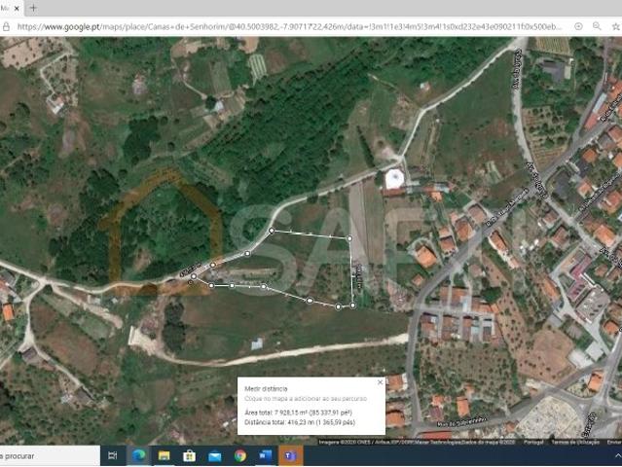622x467 pixels.
Task: Switch to Microsoft Edge on taskbar
Action: (x=138, y=456)
